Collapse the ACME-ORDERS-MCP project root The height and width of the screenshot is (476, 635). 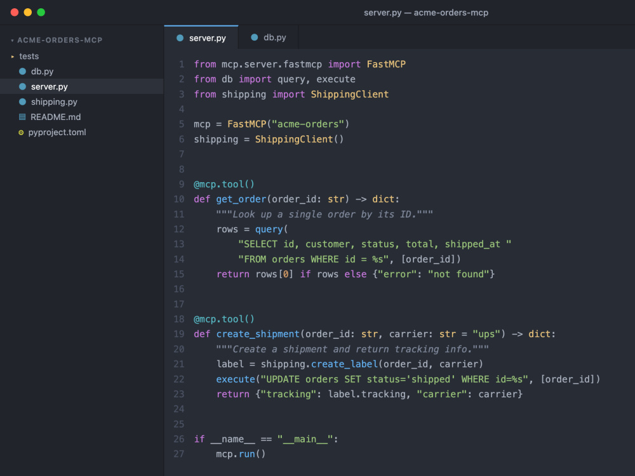12,41
